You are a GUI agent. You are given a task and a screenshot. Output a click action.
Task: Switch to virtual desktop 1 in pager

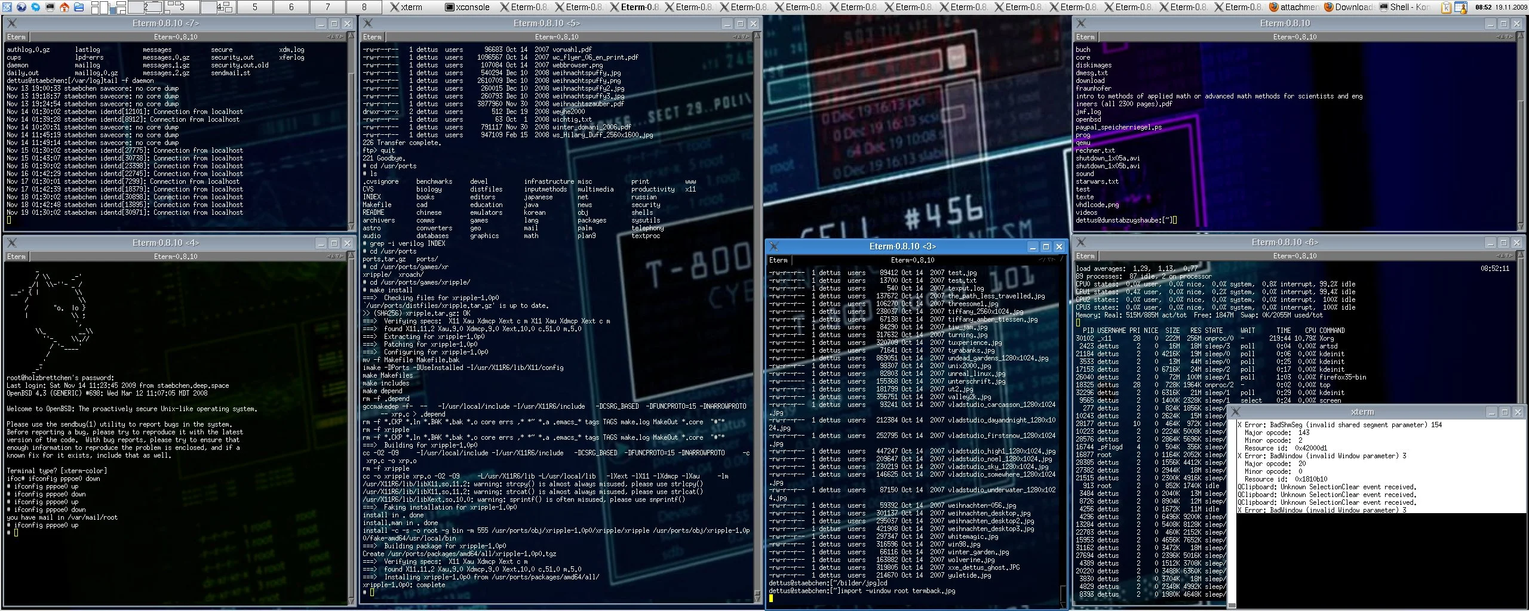pos(109,7)
